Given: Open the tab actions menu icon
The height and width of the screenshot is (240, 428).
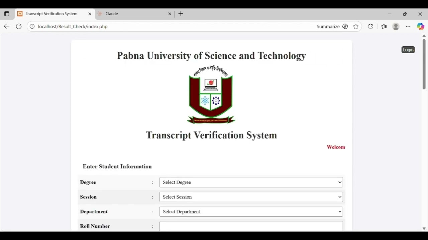Looking at the screenshot, I should (6, 14).
